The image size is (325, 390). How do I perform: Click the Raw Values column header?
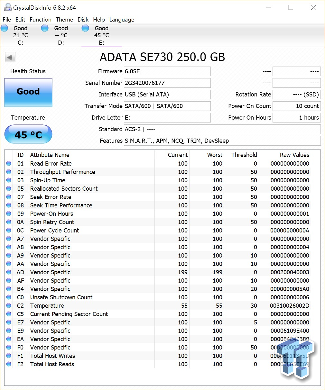pyautogui.click(x=285, y=155)
